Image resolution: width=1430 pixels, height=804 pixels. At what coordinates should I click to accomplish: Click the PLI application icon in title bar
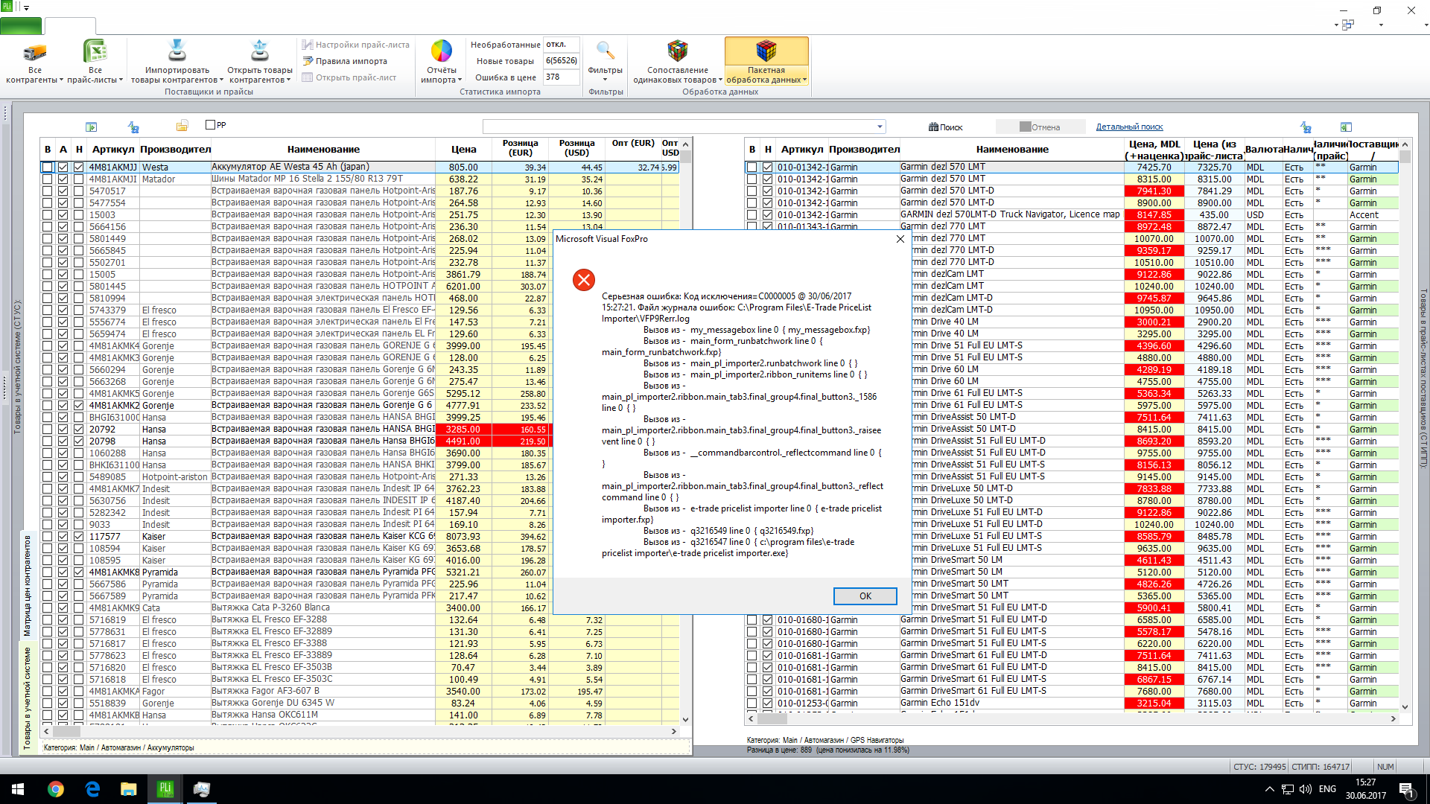[7, 7]
